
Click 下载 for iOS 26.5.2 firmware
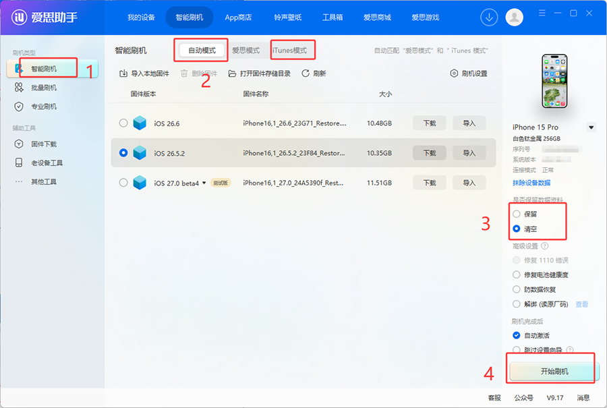(430, 153)
